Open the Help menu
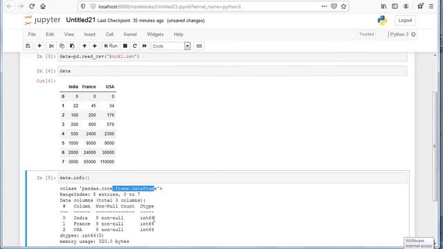The height and width of the screenshot is (249, 443). click(x=179, y=35)
